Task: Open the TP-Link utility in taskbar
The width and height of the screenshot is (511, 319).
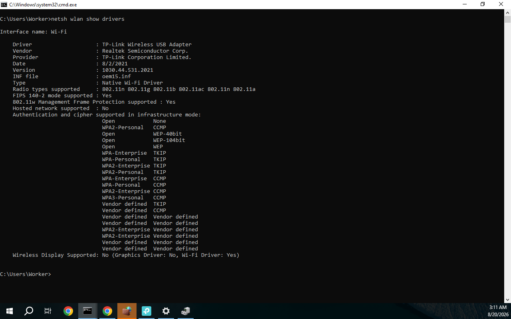Action: point(147,311)
